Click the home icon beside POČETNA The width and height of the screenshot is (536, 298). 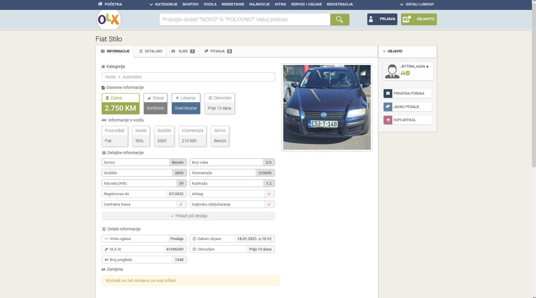[x=100, y=4]
